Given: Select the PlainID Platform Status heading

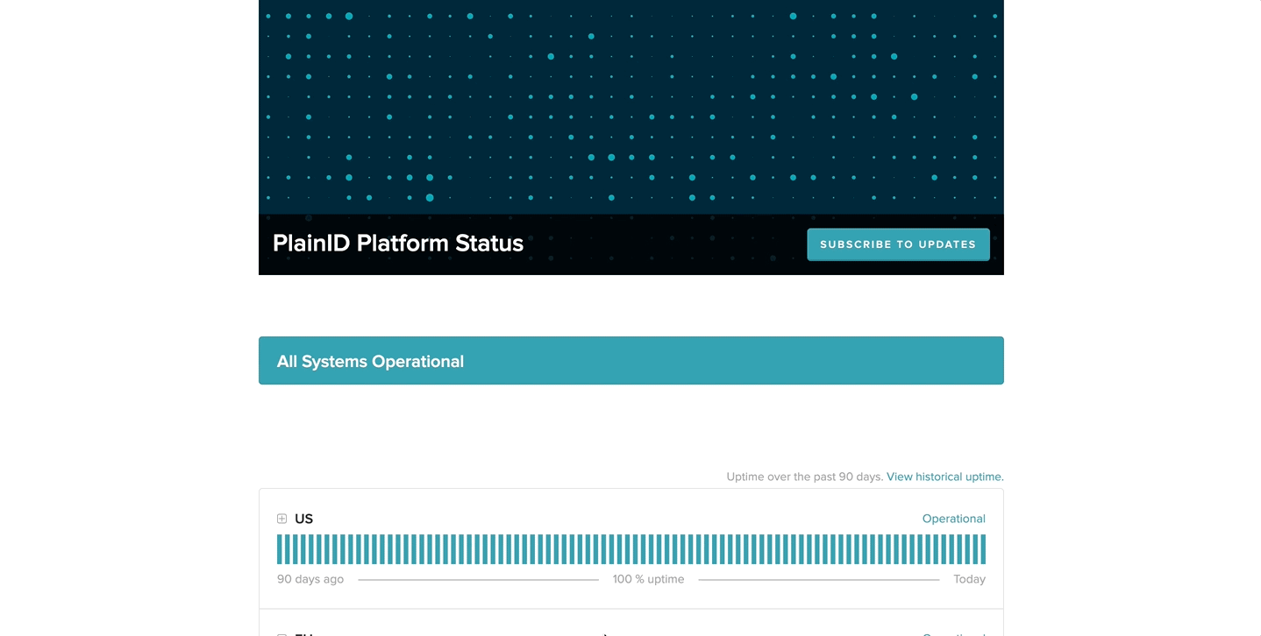Looking at the screenshot, I should pos(397,243).
